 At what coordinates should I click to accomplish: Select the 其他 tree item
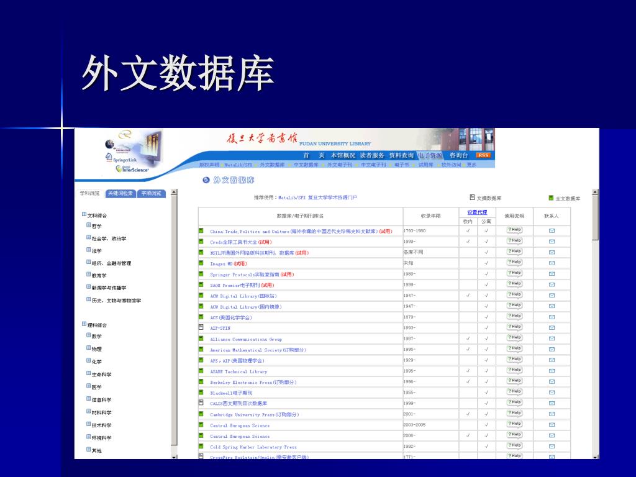96,451
